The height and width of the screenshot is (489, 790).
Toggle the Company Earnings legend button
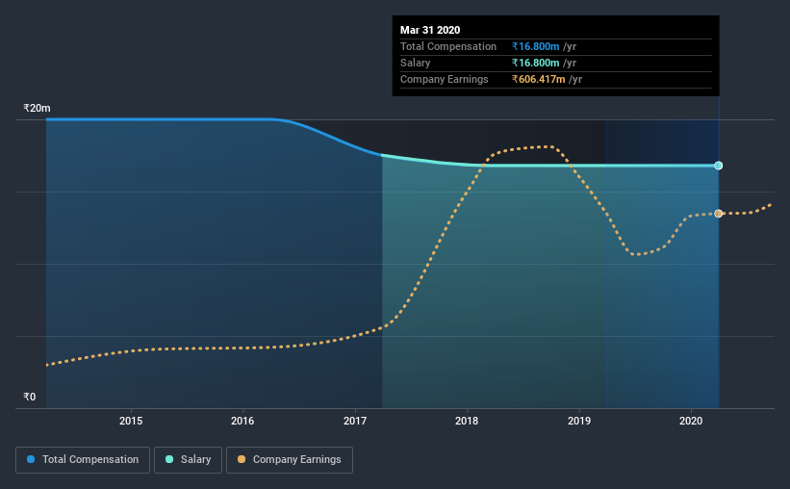[290, 460]
